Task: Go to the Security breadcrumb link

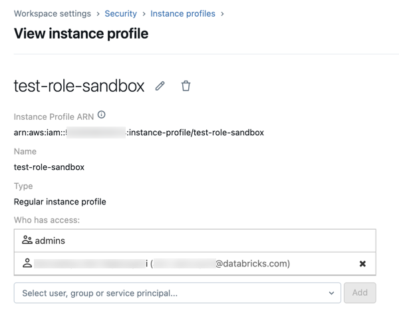Action: pos(120,13)
